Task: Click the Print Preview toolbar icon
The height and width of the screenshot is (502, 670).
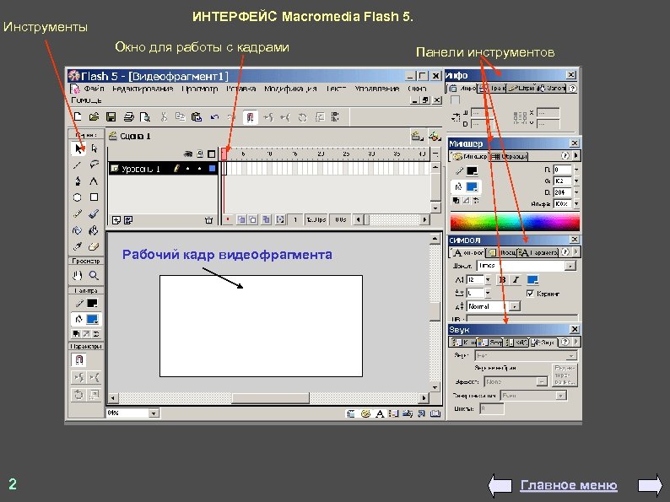Action: coord(145,116)
